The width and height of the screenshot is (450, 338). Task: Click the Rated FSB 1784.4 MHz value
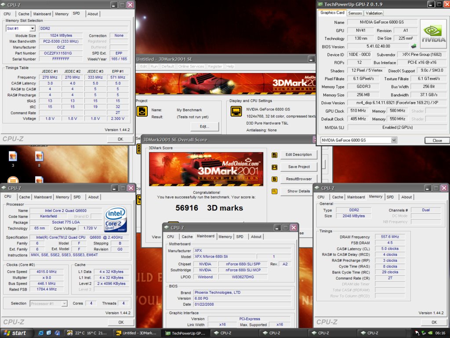[47, 290]
